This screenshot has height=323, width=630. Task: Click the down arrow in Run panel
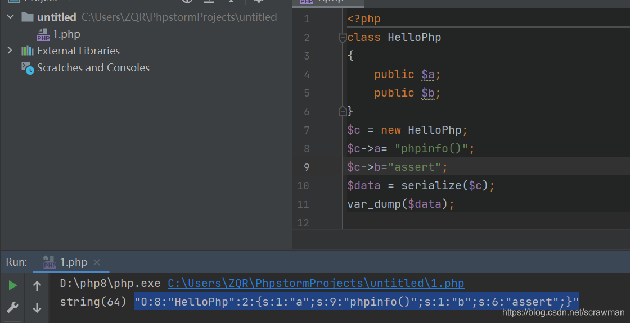(x=37, y=308)
